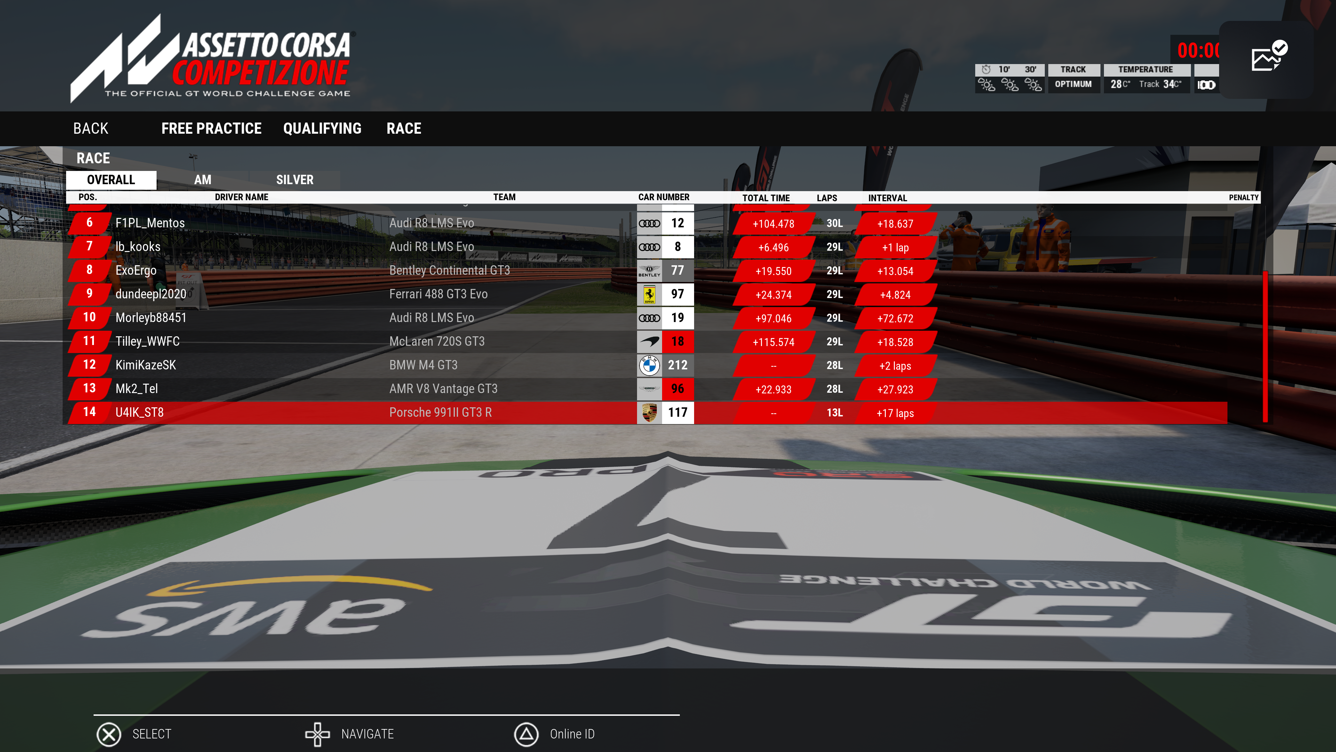This screenshot has height=752, width=1336.
Task: Click the McLaren 720S GT3 team entry
Action: pos(437,342)
